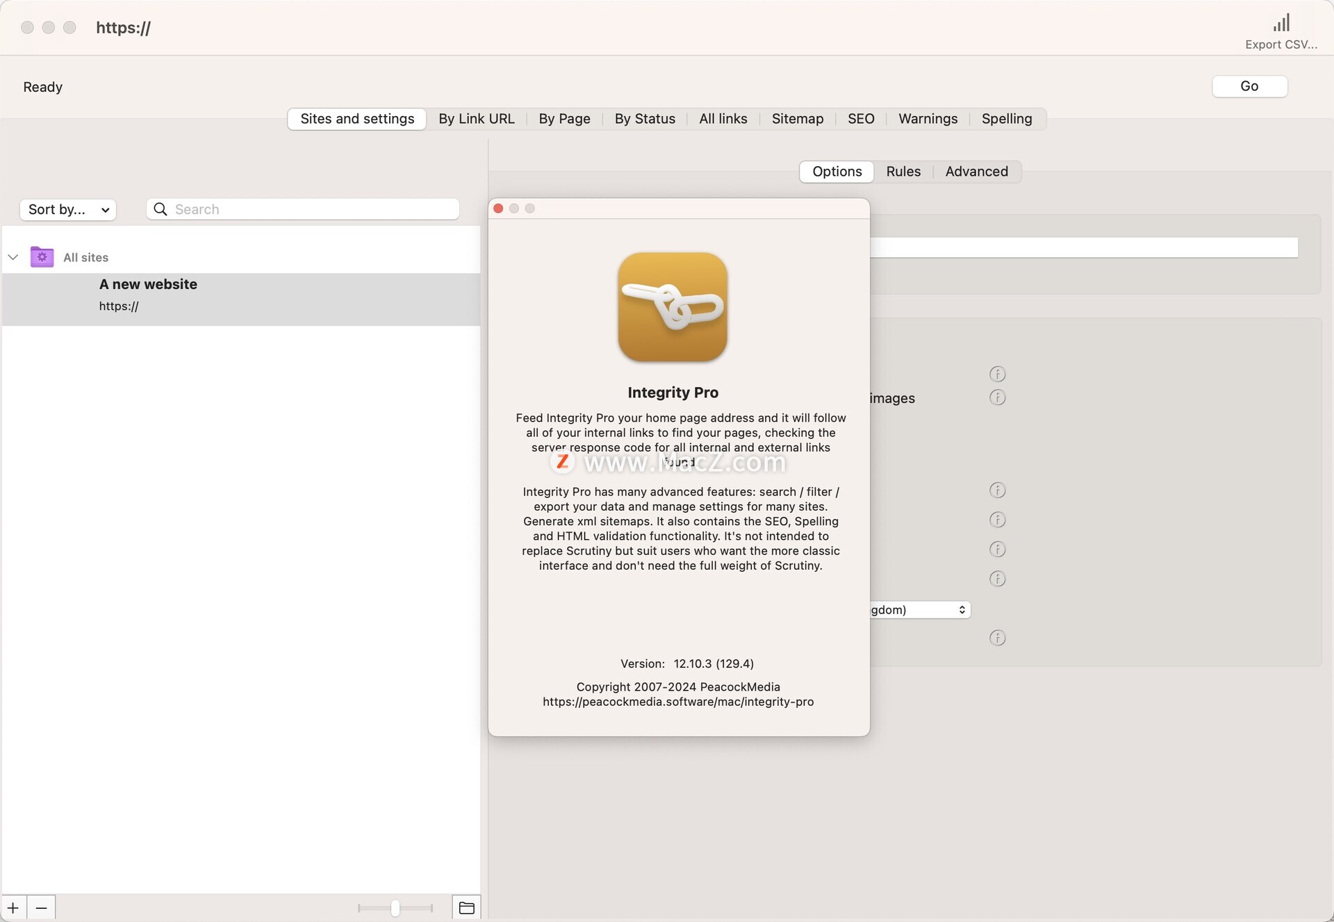
Task: Open the By Page tab
Action: (564, 119)
